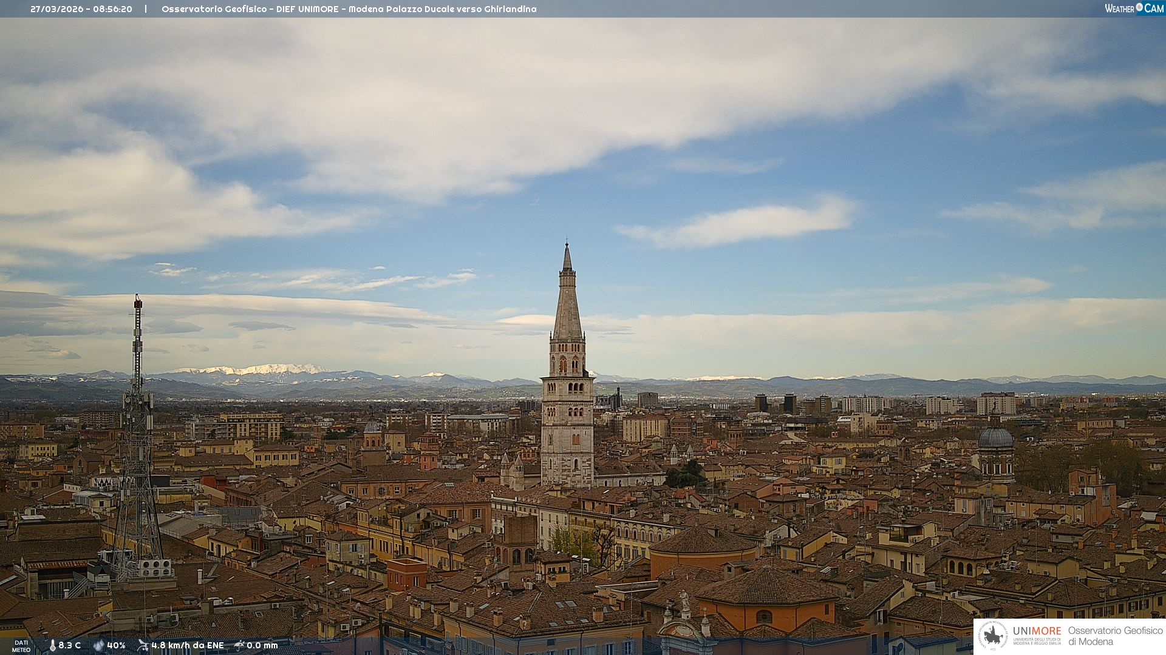Click the humidity water drops icon
Viewport: 1166px width, 655px height.
point(98,645)
